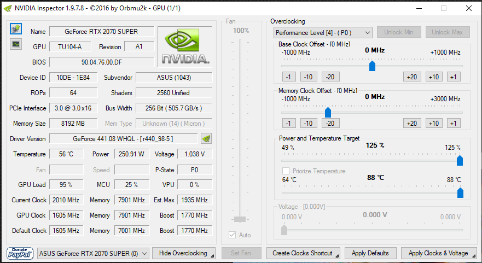
Task: Click the Memory Size value 8192 MB
Action: [73, 124]
